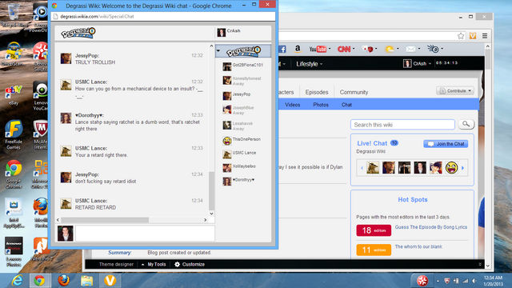Select the Chat sub-navigation item
Image resolution: width=512 pixels, height=288 pixels.
346,105
